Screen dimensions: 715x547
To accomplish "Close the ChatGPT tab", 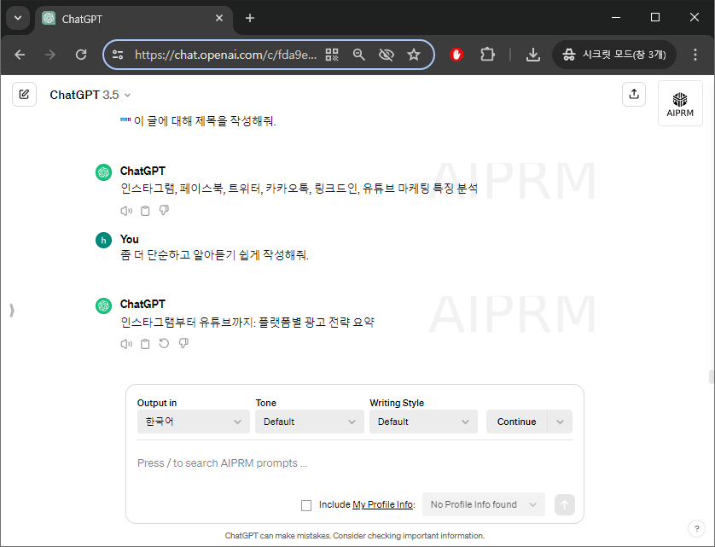I will click(x=219, y=18).
